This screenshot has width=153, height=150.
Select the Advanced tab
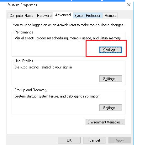point(63,15)
